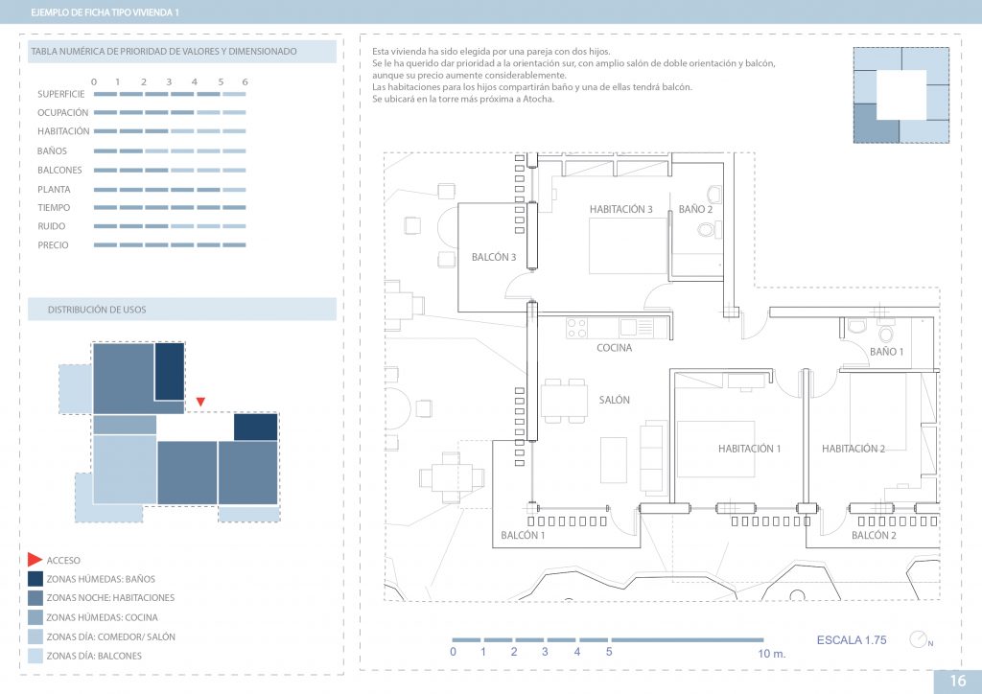This screenshot has width=982, height=694.
Task: Click the red ACCESO triangle in the legend
Action: coord(35,559)
